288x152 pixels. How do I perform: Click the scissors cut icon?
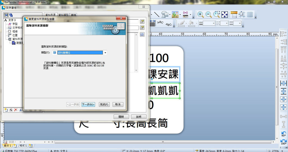pyautogui.click(x=20, y=110)
